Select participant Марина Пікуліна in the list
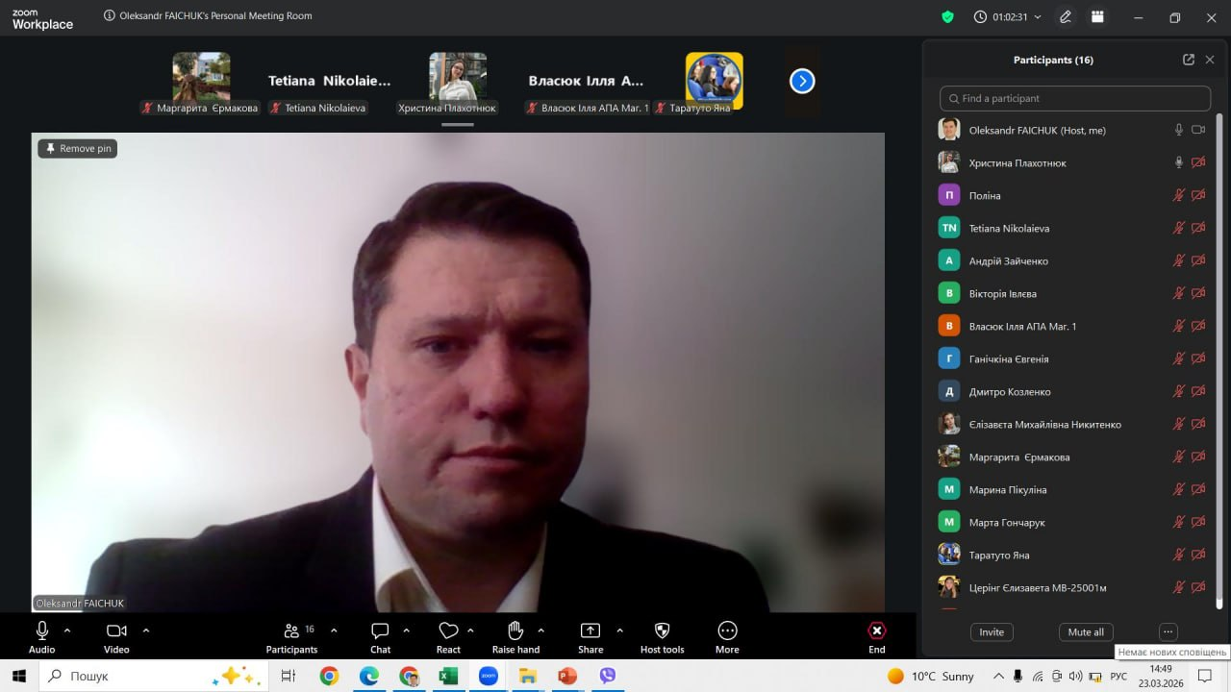Viewport: 1231px width, 692px height. pos(1073,489)
